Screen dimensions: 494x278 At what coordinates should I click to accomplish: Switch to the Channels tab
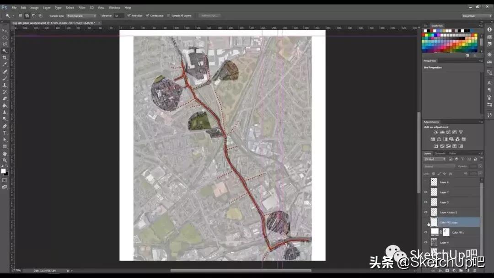pos(440,153)
